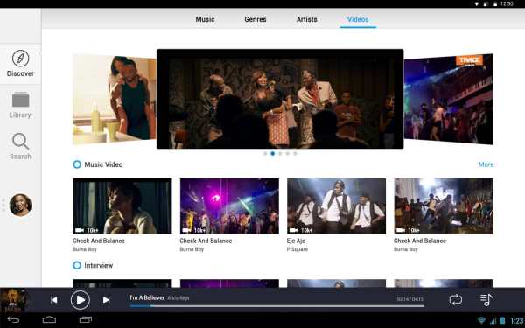The width and height of the screenshot is (525, 328).
Task: Tap the Android recent apps button
Action: [x=86, y=320]
